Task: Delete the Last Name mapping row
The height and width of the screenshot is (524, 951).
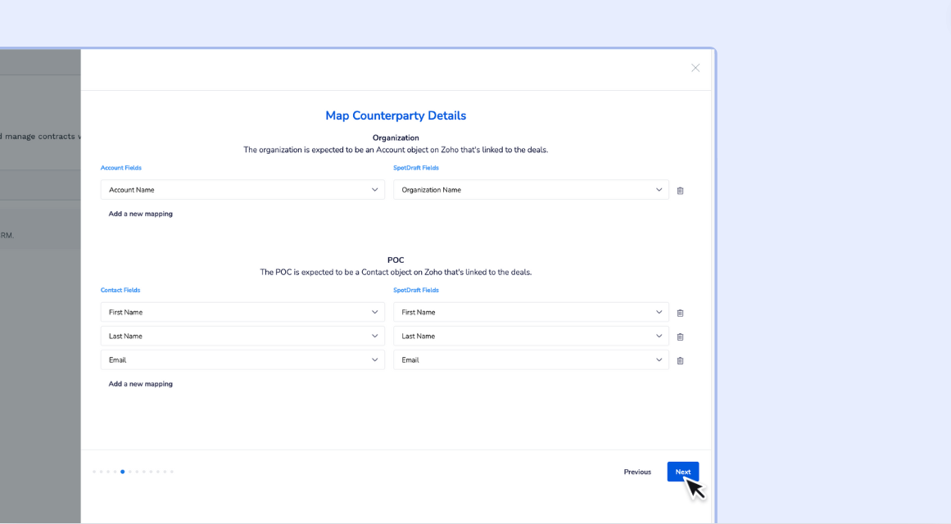Action: coord(680,337)
